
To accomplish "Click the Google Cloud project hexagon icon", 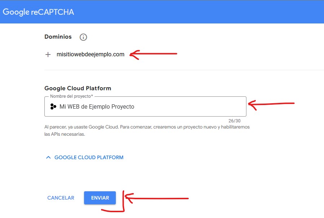I will click(53, 106).
